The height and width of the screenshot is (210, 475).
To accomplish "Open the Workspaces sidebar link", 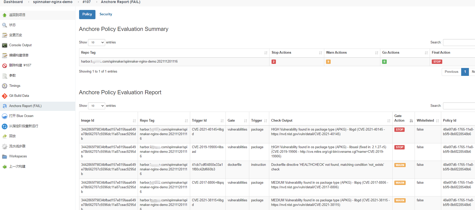I will tap(18, 156).
